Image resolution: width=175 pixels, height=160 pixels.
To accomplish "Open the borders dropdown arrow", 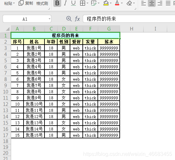I will [88, 3].
